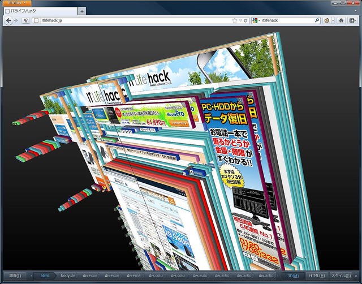362x284 pixels.
Task: Click the search magnifier icon in search box
Action: click(x=316, y=20)
